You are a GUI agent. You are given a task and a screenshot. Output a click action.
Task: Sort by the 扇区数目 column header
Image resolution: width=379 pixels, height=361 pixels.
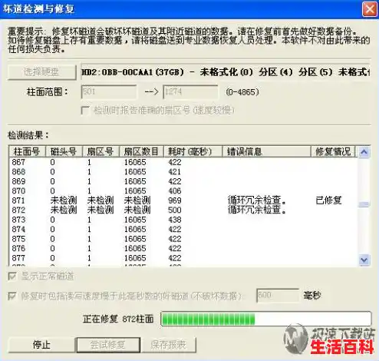(x=141, y=151)
